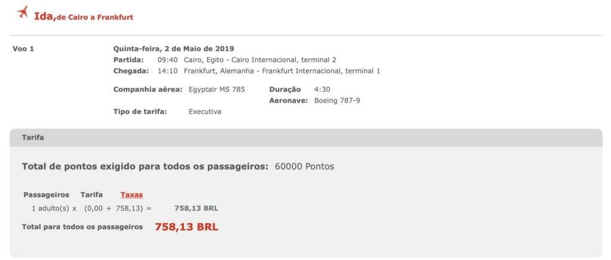Click the Tarifa column header beside Passageiros

[91, 194]
